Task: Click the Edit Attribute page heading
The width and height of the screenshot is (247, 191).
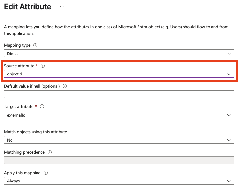Action: pos(28,7)
